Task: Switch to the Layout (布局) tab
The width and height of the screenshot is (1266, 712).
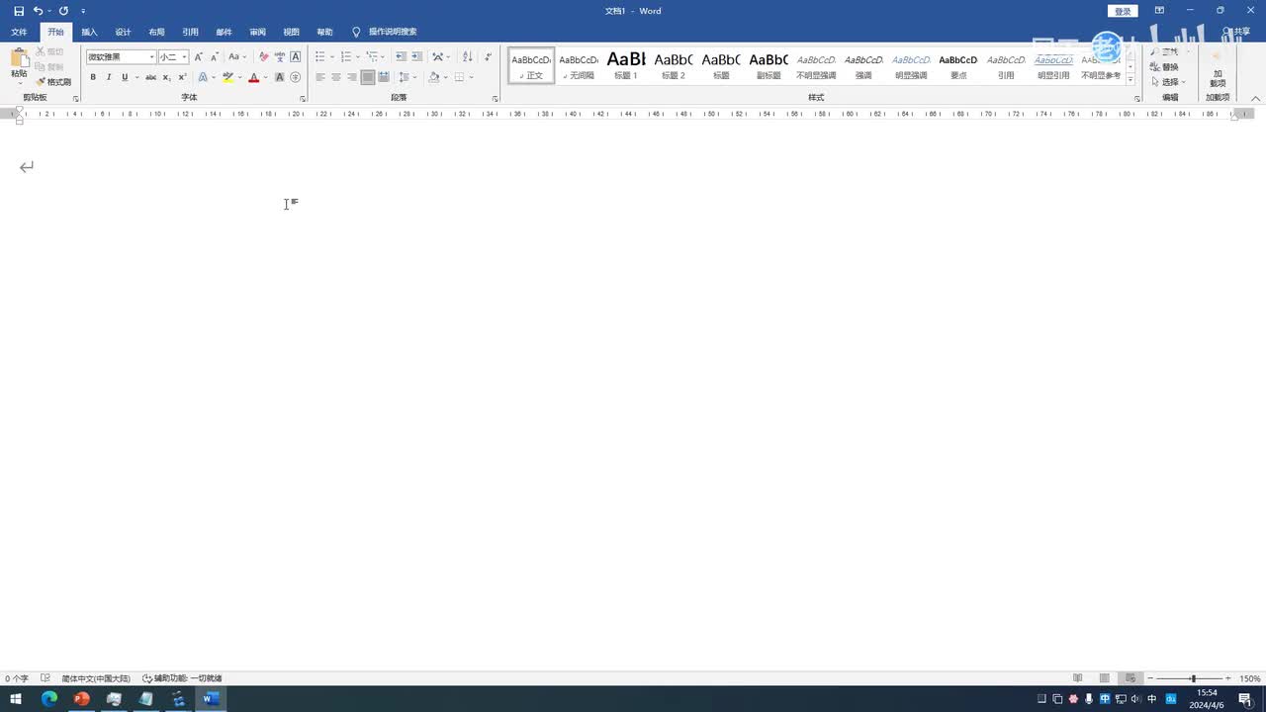Action: coord(156,32)
